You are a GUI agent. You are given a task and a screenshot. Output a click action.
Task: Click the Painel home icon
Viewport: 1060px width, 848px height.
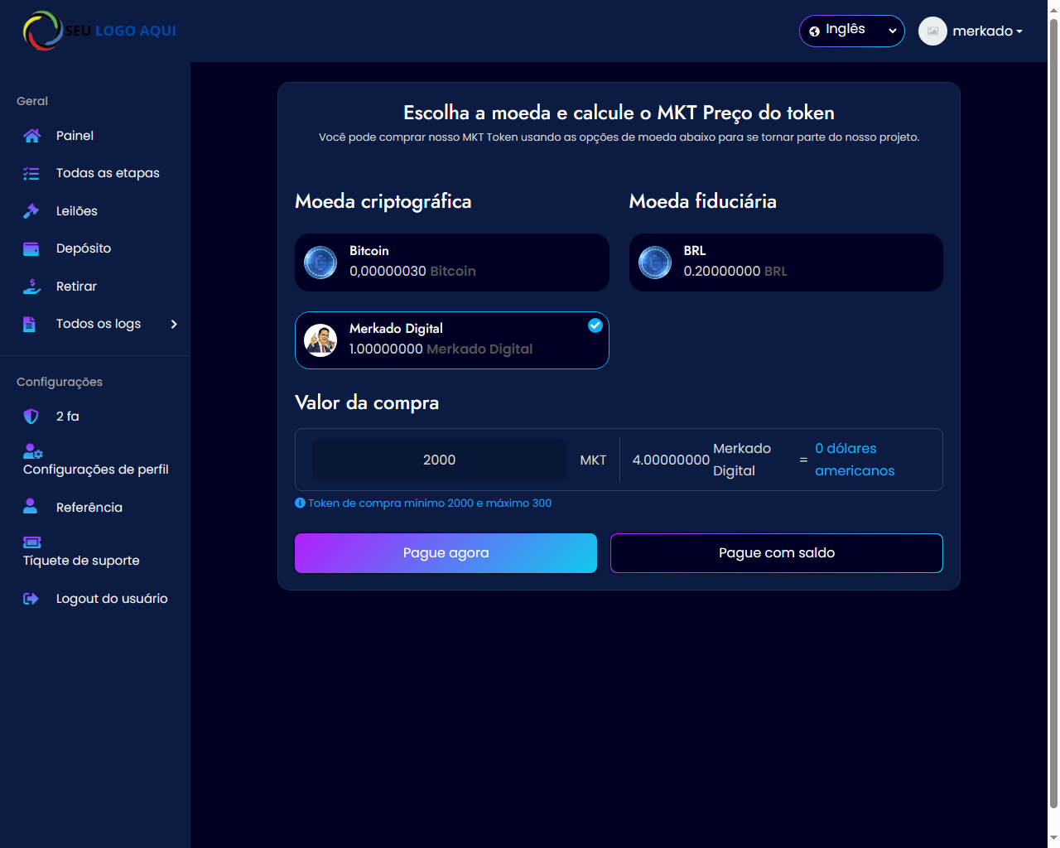coord(31,136)
